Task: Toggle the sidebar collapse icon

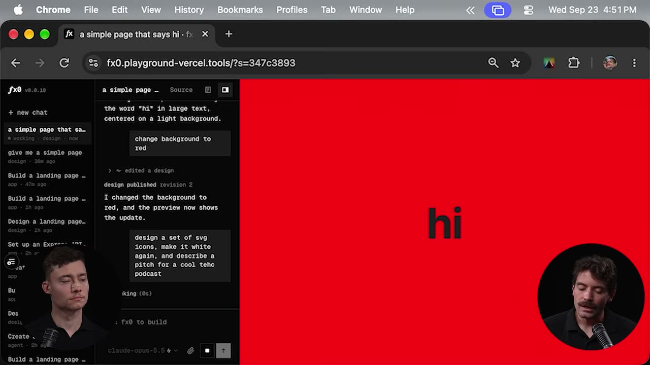Action: click(x=11, y=262)
